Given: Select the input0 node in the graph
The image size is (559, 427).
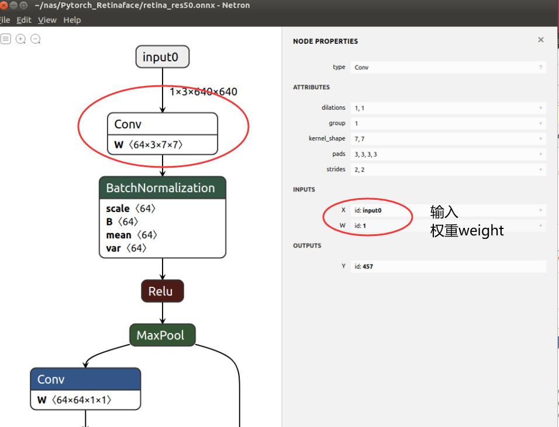Looking at the screenshot, I should 162,57.
